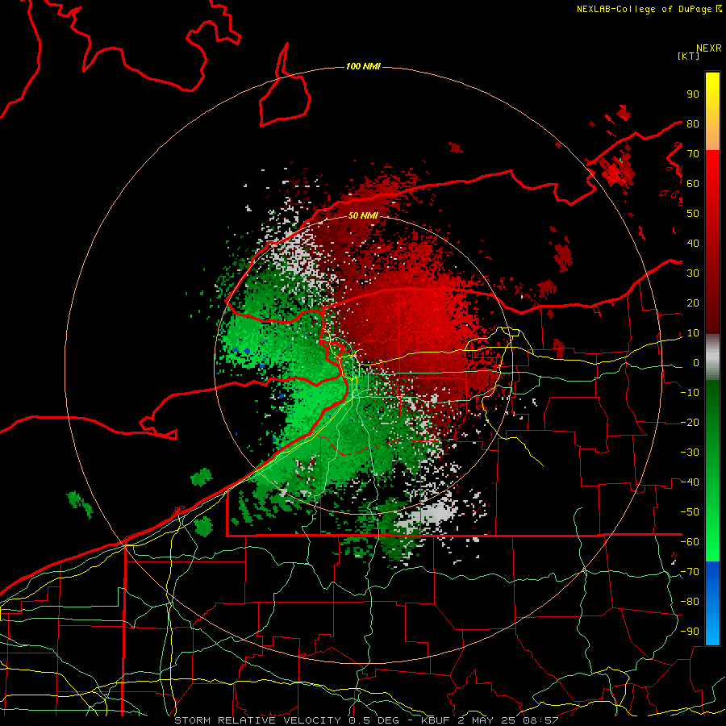This screenshot has width=726, height=726.
Task: Click the 60 value on the velocity scale
Action: (693, 184)
